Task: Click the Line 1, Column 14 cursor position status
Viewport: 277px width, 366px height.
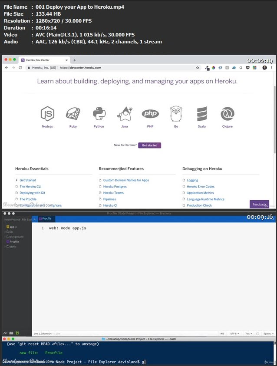Action: point(43,334)
